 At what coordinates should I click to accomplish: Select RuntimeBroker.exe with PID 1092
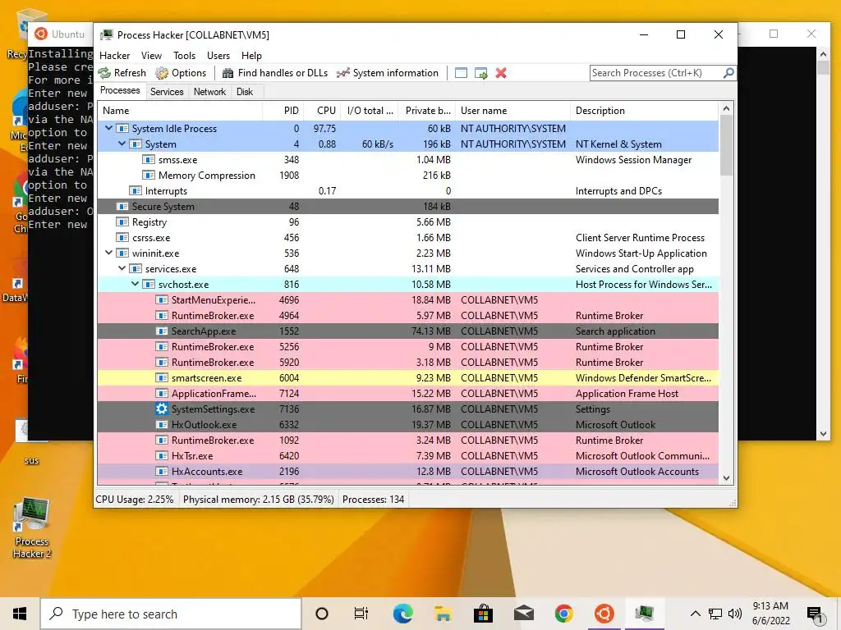(x=407, y=440)
